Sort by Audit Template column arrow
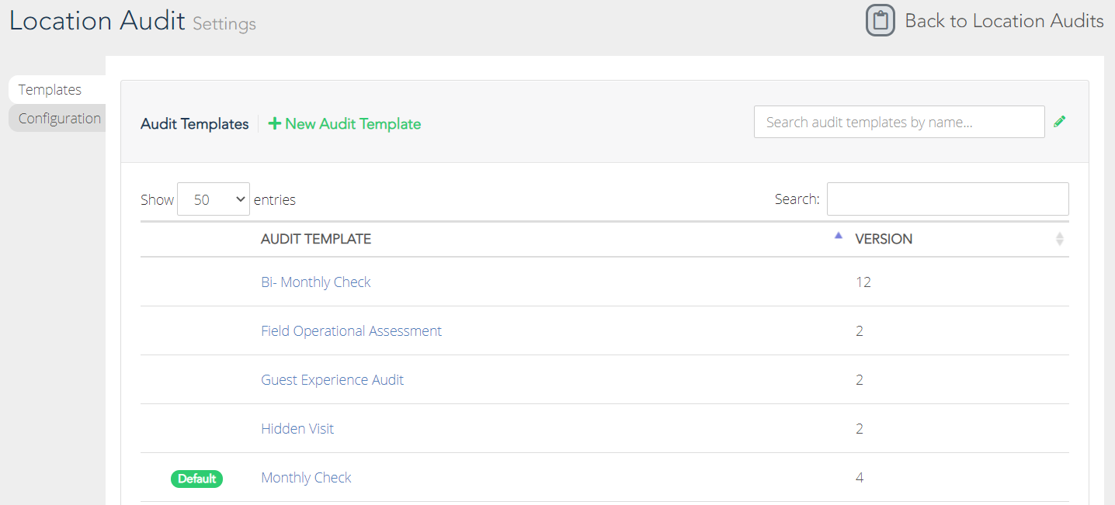Screen dimensions: 1115x505 (838, 236)
